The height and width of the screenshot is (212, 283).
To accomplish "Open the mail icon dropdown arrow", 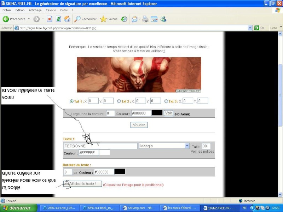I will pyautogui.click(x=139, y=19).
